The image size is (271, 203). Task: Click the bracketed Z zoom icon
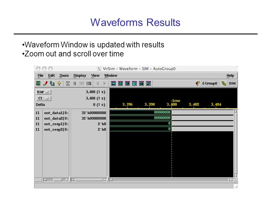(x=82, y=83)
